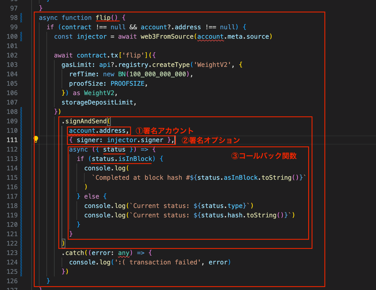This screenshot has height=290, width=376.
Task: Click injector in the const declaration
Action: click(92, 36)
